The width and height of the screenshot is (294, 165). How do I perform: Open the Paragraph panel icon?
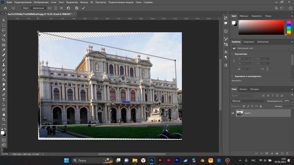click(226, 57)
